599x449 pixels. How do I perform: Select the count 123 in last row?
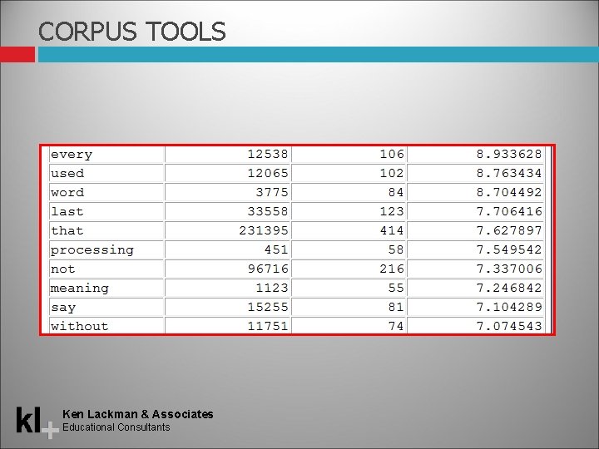[x=392, y=211]
